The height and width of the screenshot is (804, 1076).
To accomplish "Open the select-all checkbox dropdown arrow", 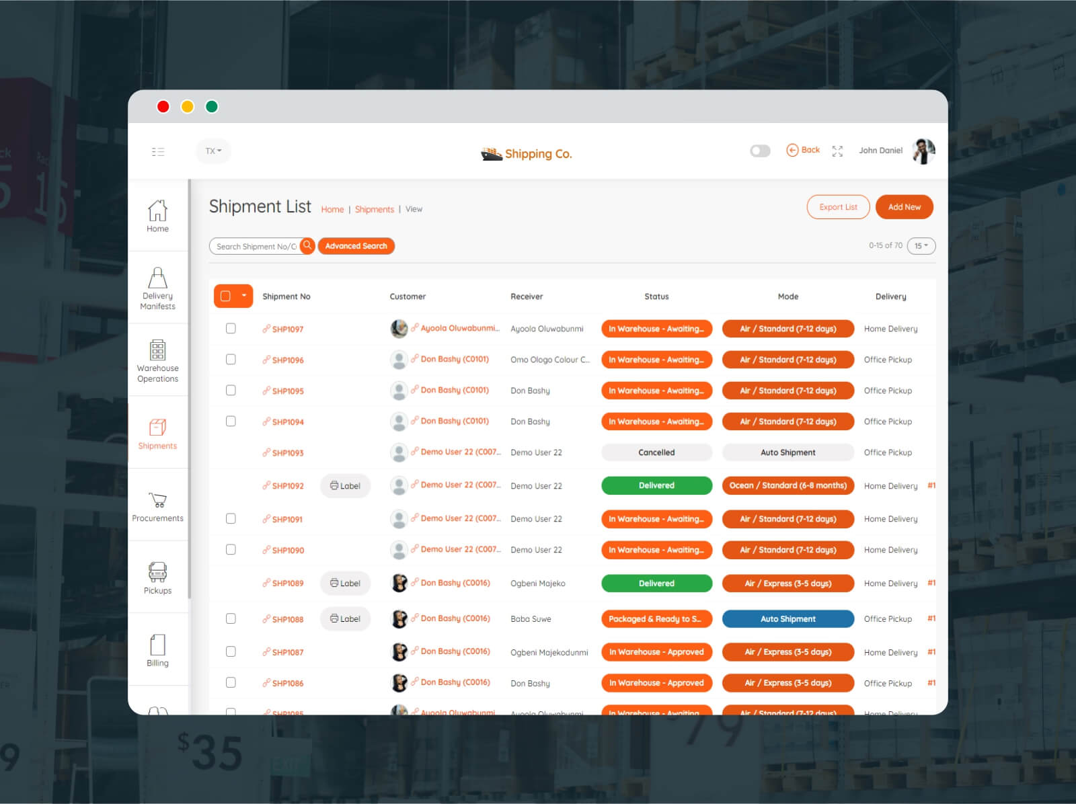I will click(x=243, y=296).
